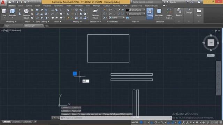The width and height of the screenshot is (223, 125).
Task: Expand the Draw panel
Action: (58, 22)
